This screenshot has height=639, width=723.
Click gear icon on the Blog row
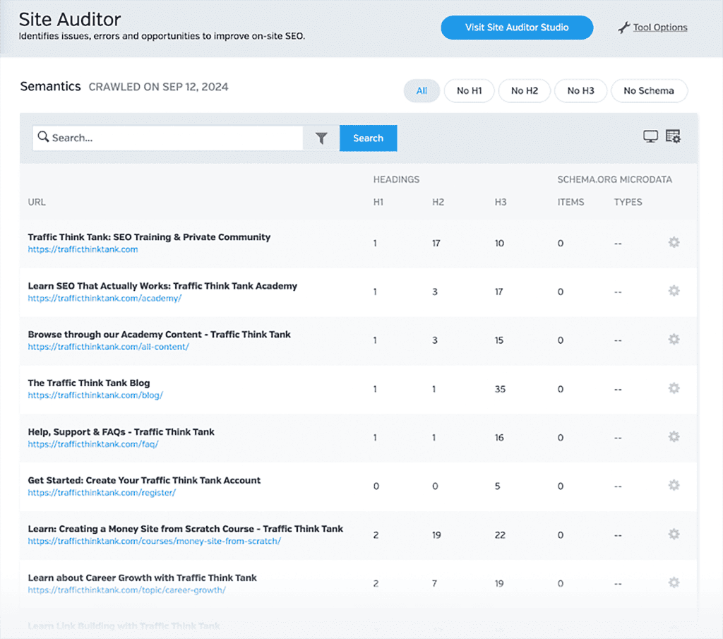(674, 388)
